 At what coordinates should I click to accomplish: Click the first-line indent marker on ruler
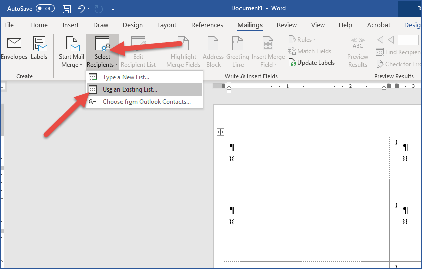pyautogui.click(x=229, y=85)
